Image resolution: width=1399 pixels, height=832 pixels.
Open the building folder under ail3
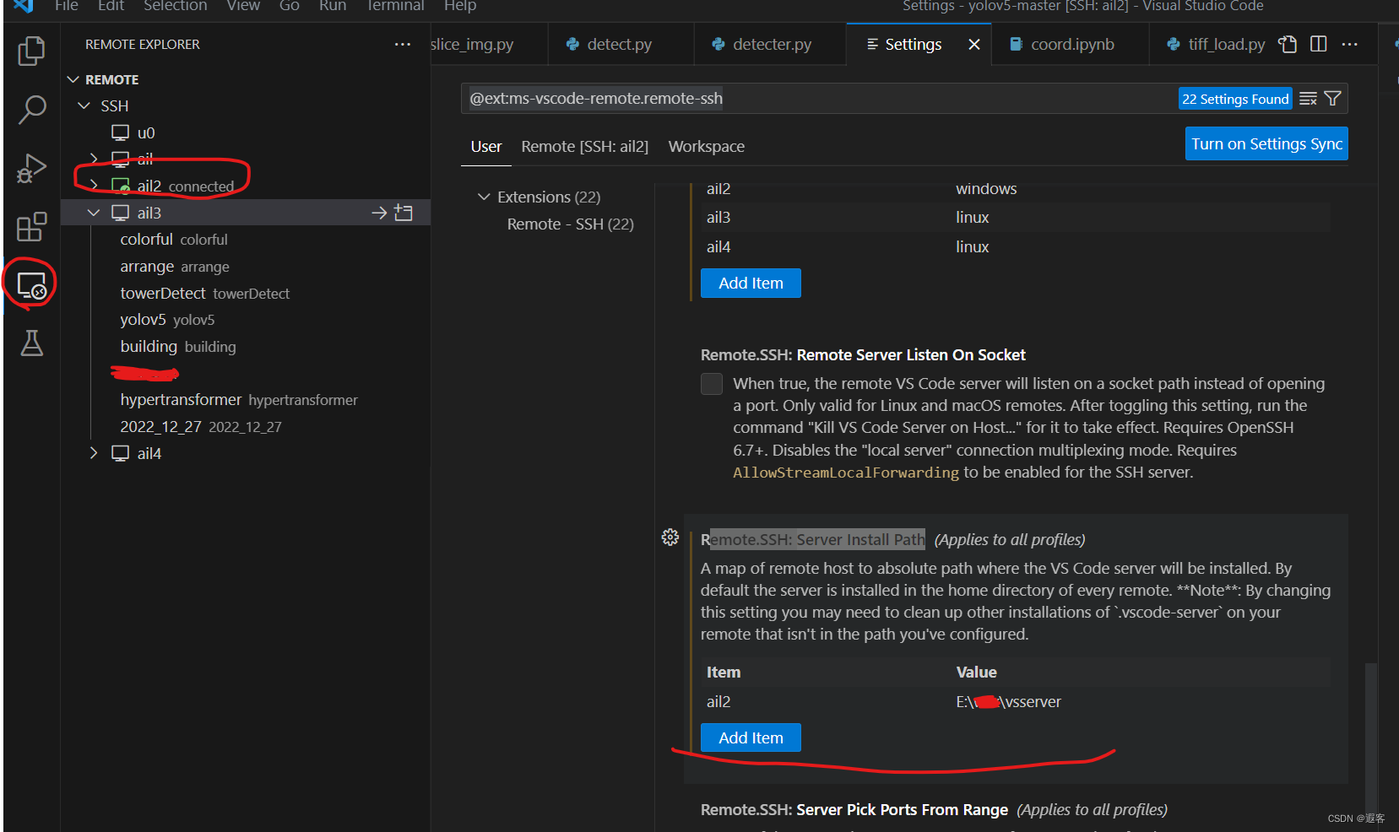click(x=178, y=347)
